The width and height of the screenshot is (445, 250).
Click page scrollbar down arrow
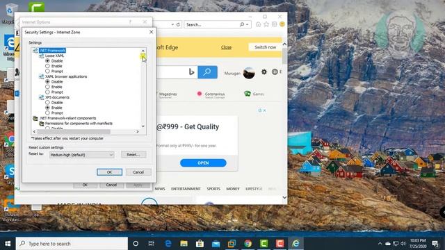click(x=284, y=197)
